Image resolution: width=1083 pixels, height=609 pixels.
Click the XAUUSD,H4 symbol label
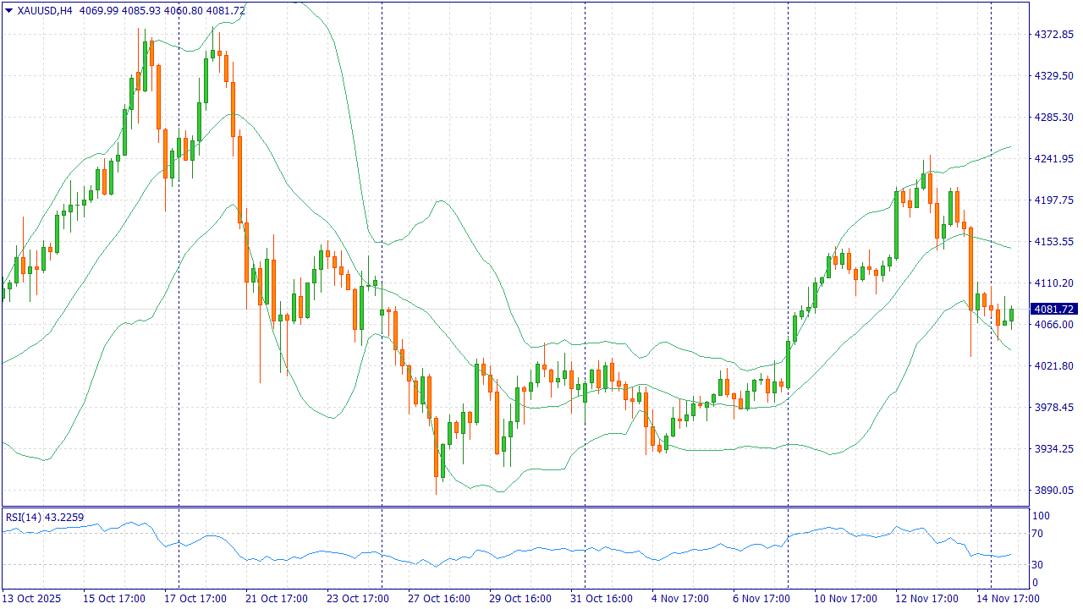45,11
